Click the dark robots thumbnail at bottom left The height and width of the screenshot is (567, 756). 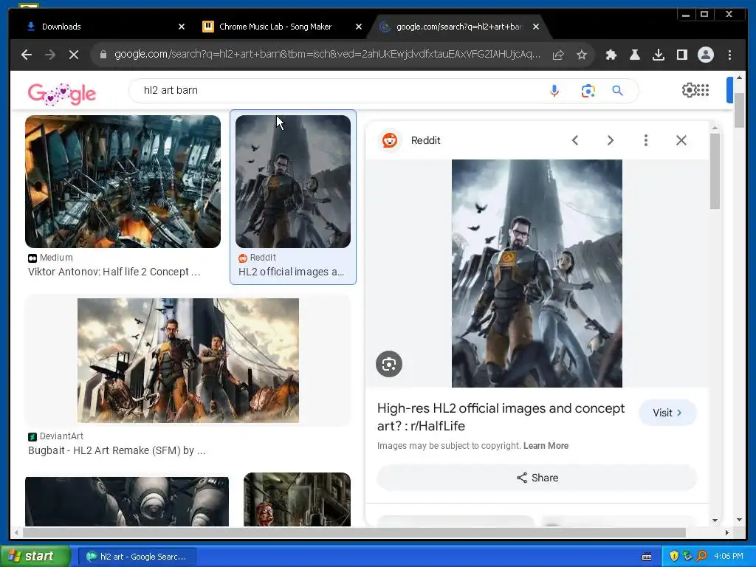click(x=127, y=501)
